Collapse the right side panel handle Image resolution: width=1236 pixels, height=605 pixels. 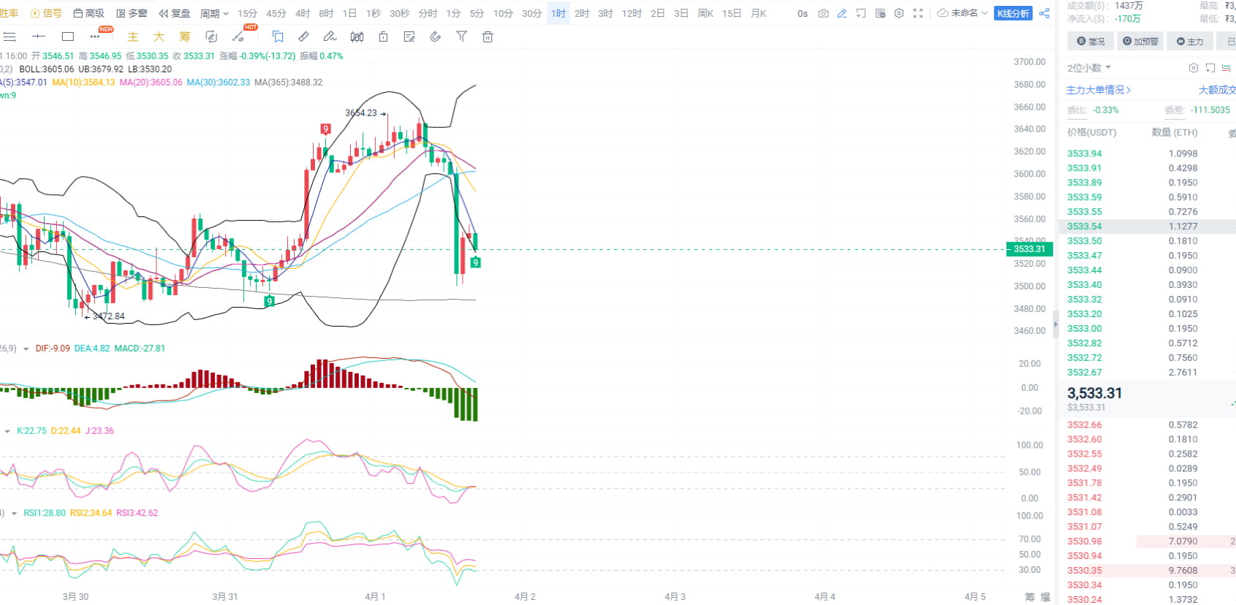coord(1055,324)
